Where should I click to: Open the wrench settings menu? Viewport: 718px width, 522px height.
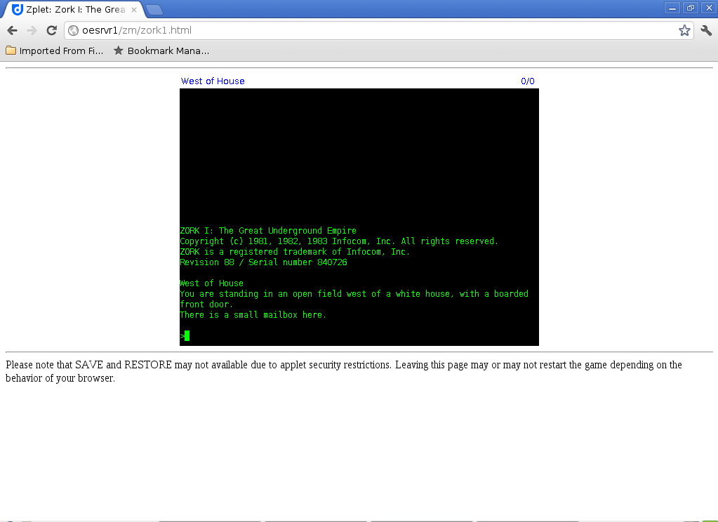coord(706,30)
